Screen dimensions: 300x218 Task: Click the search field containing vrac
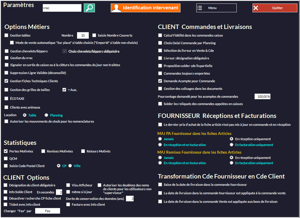pyautogui.click(x=62, y=8)
